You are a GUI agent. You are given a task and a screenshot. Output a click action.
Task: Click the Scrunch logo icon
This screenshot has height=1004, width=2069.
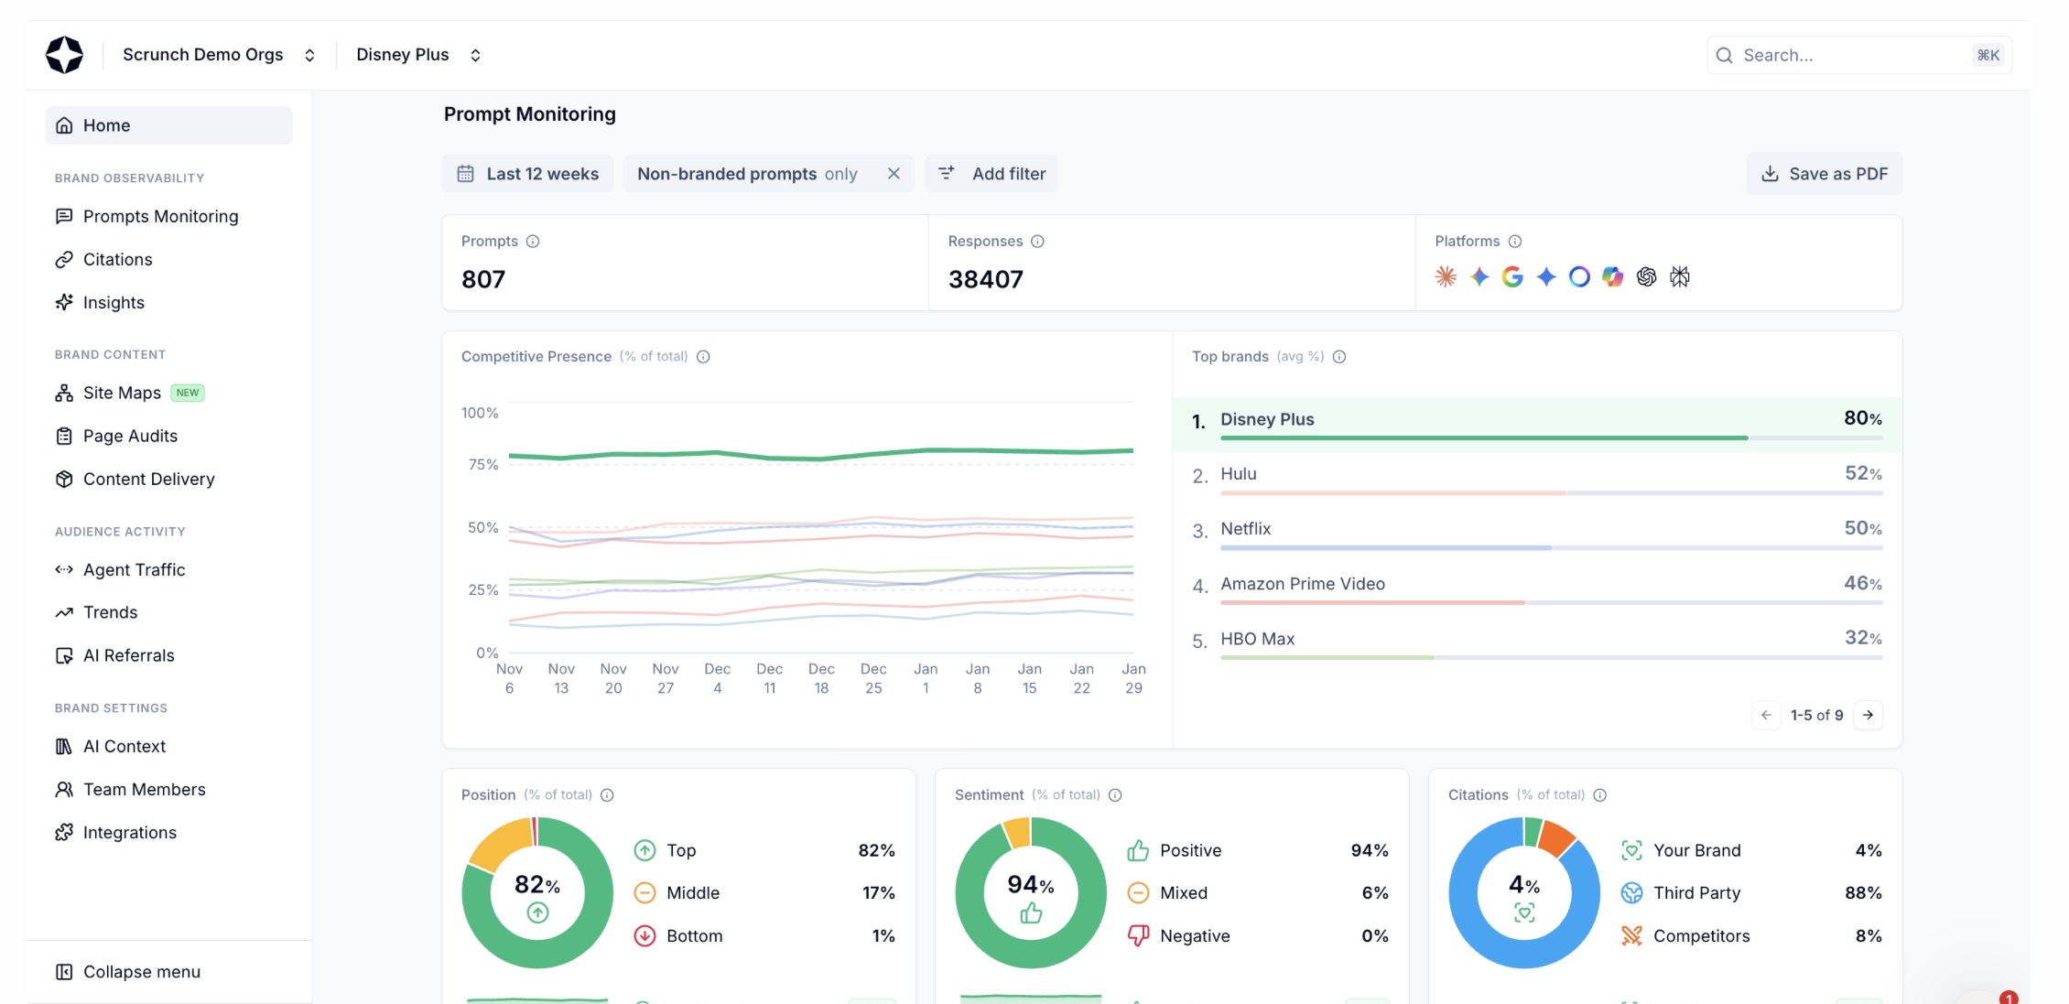(64, 55)
